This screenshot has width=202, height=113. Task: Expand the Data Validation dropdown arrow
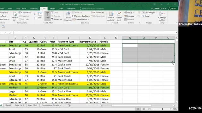(89, 19)
